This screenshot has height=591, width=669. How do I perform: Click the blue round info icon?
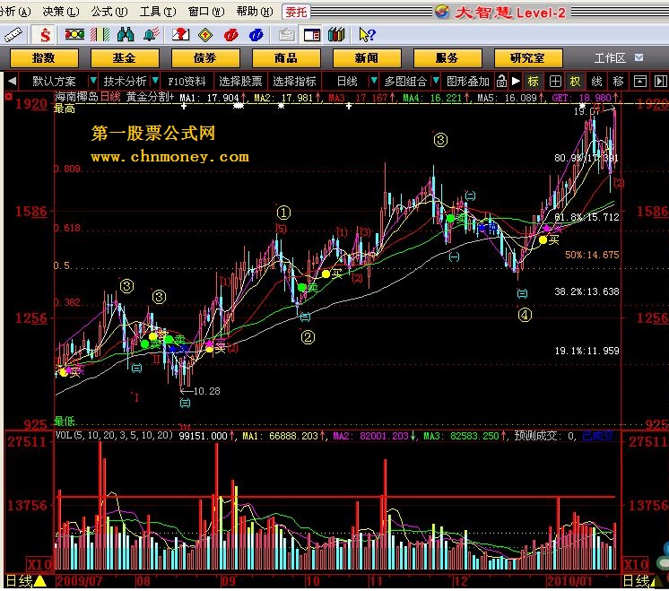(x=256, y=35)
